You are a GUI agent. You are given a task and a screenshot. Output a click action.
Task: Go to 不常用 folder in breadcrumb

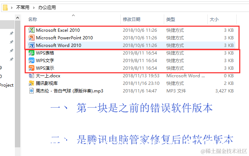tap(23, 8)
